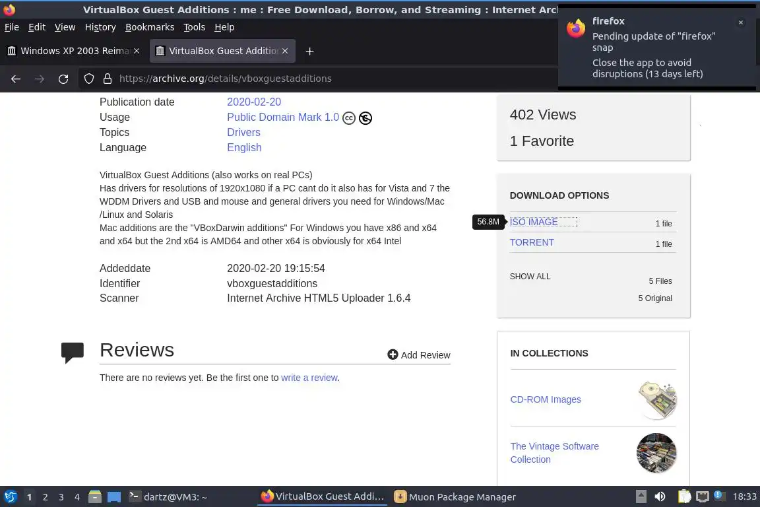The height and width of the screenshot is (507, 760).
Task: Open the History menu
Action: (x=100, y=27)
